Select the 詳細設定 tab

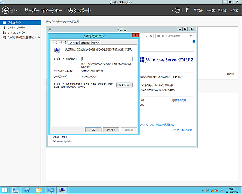(x=85, y=42)
